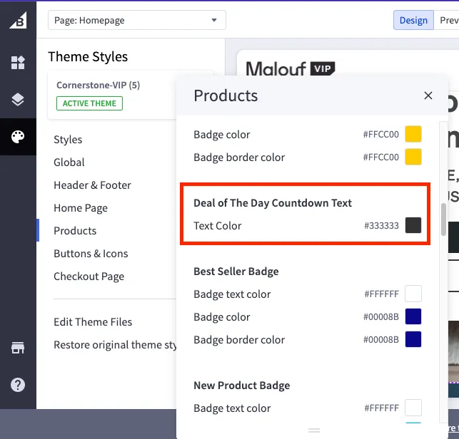
Task: Switch to the Design tab
Action: 413,20
